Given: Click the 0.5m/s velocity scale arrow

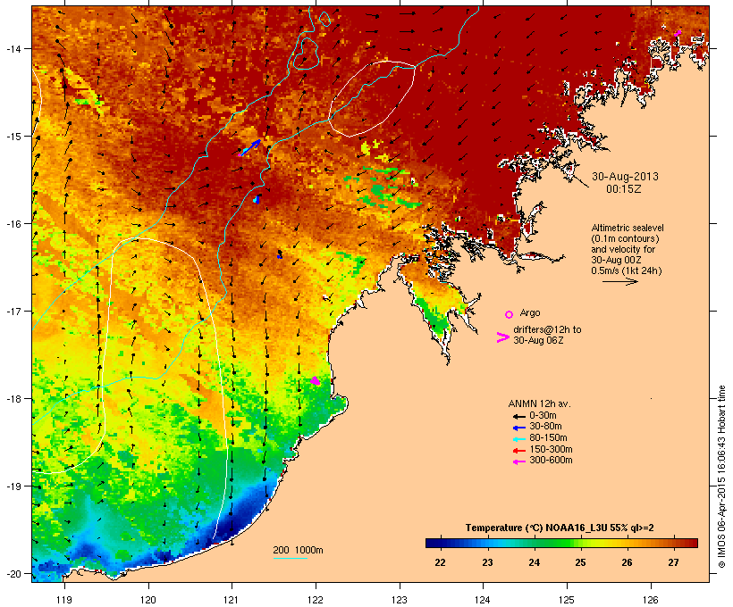Looking at the screenshot, I should (619, 281).
